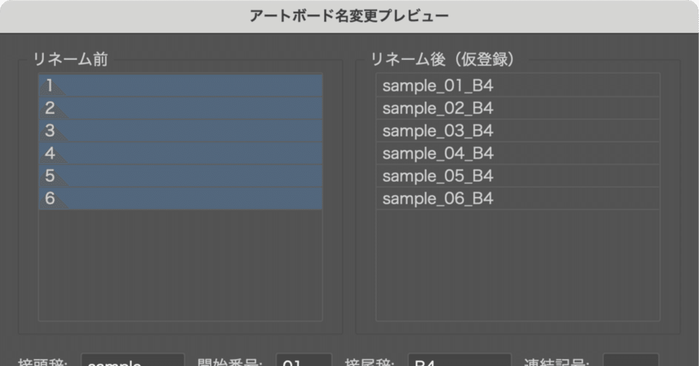The width and height of the screenshot is (699, 366).
Task: Select the sample_05_B4 preview entry
Action: pyautogui.click(x=518, y=176)
